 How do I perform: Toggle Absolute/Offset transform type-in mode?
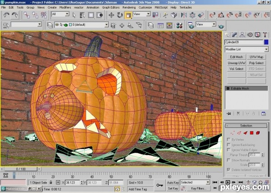[x=58, y=182]
